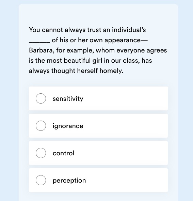This screenshot has height=201, width=193.
Task: Click the phrase 'everyone agrees' in the question
Action: point(142,50)
